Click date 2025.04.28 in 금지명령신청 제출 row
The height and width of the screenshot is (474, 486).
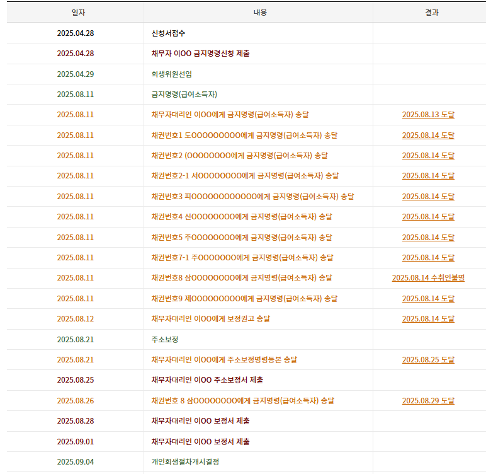(x=76, y=54)
